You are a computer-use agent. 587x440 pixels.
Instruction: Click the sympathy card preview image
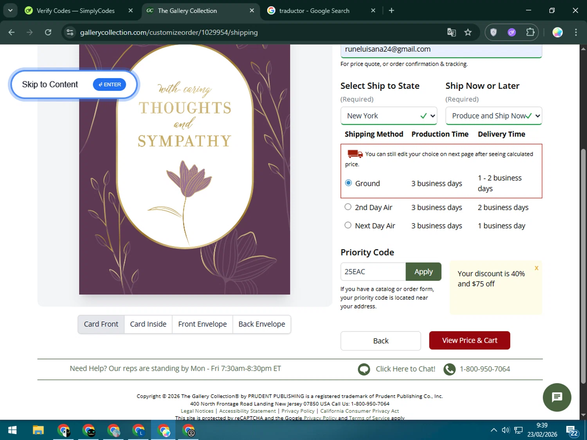click(x=184, y=169)
